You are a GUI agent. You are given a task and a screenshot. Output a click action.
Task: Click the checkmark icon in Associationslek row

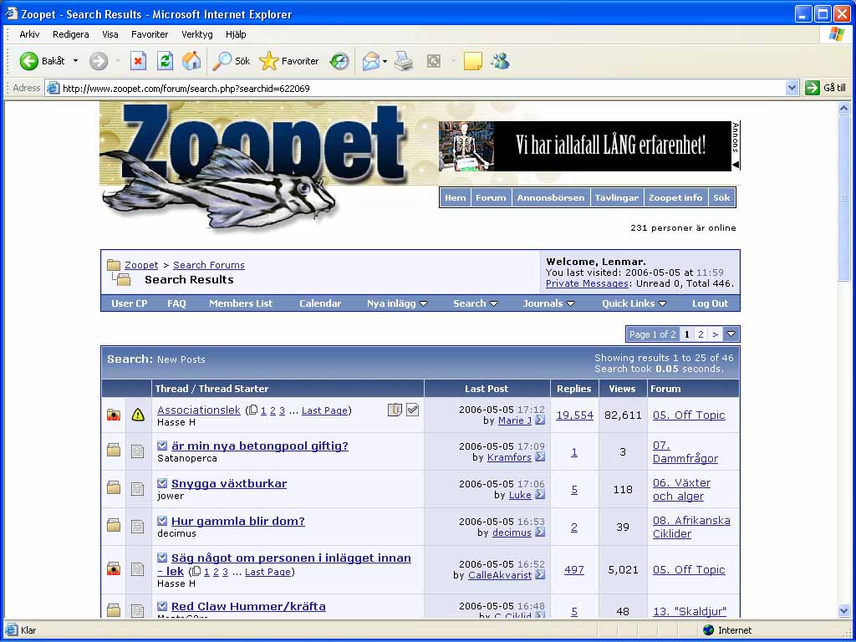(413, 410)
